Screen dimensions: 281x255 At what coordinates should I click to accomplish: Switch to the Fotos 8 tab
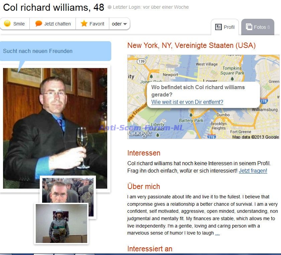pyautogui.click(x=258, y=27)
